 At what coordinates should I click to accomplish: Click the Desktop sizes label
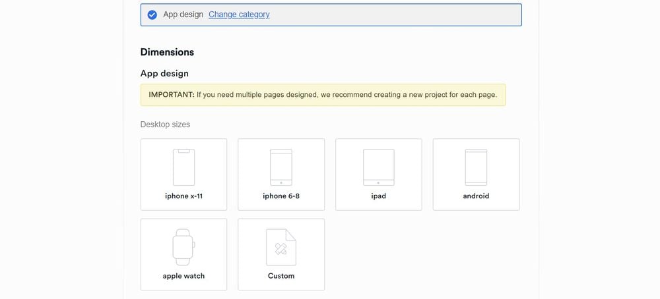pos(165,124)
